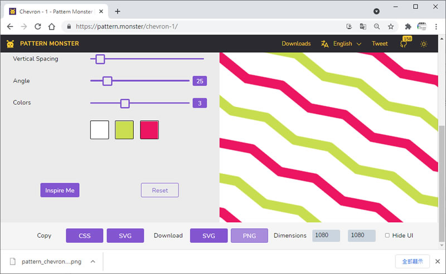Bookmark this page with the star
Viewport: 446px width, 274px height.
pos(391,26)
